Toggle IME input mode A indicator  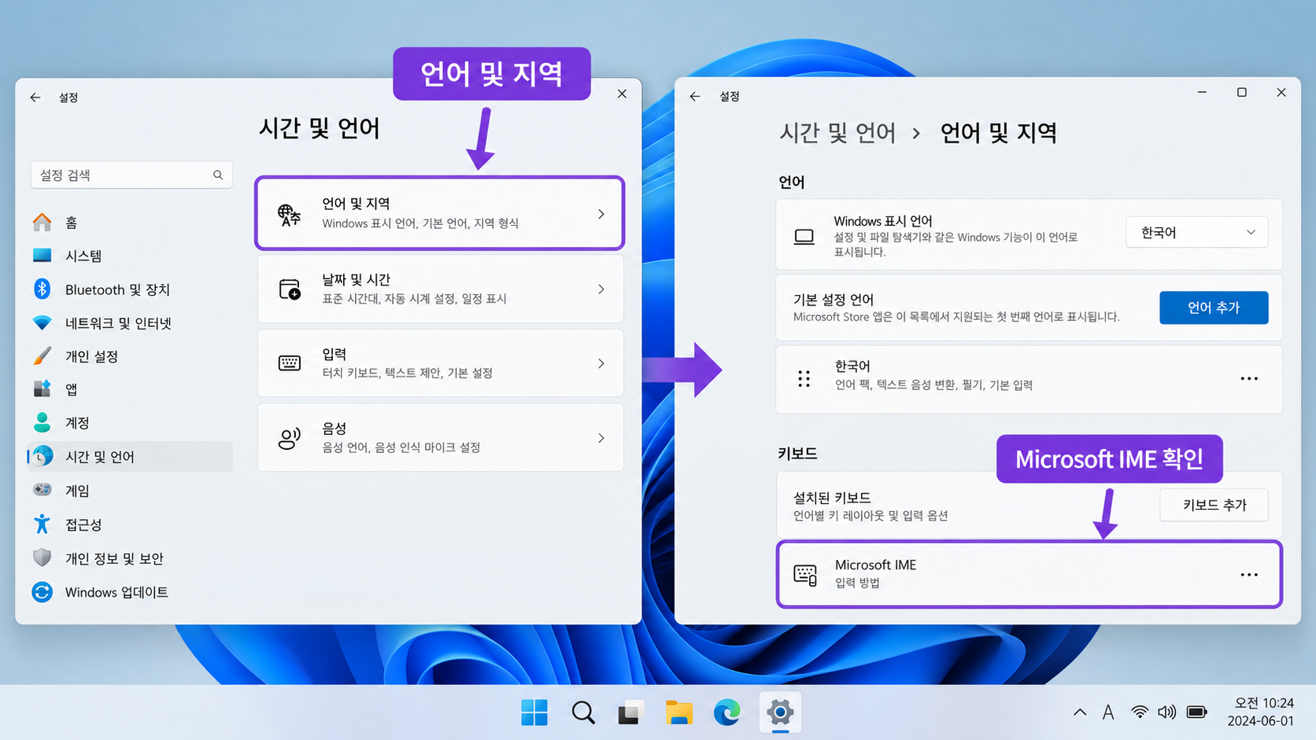[x=1108, y=712]
